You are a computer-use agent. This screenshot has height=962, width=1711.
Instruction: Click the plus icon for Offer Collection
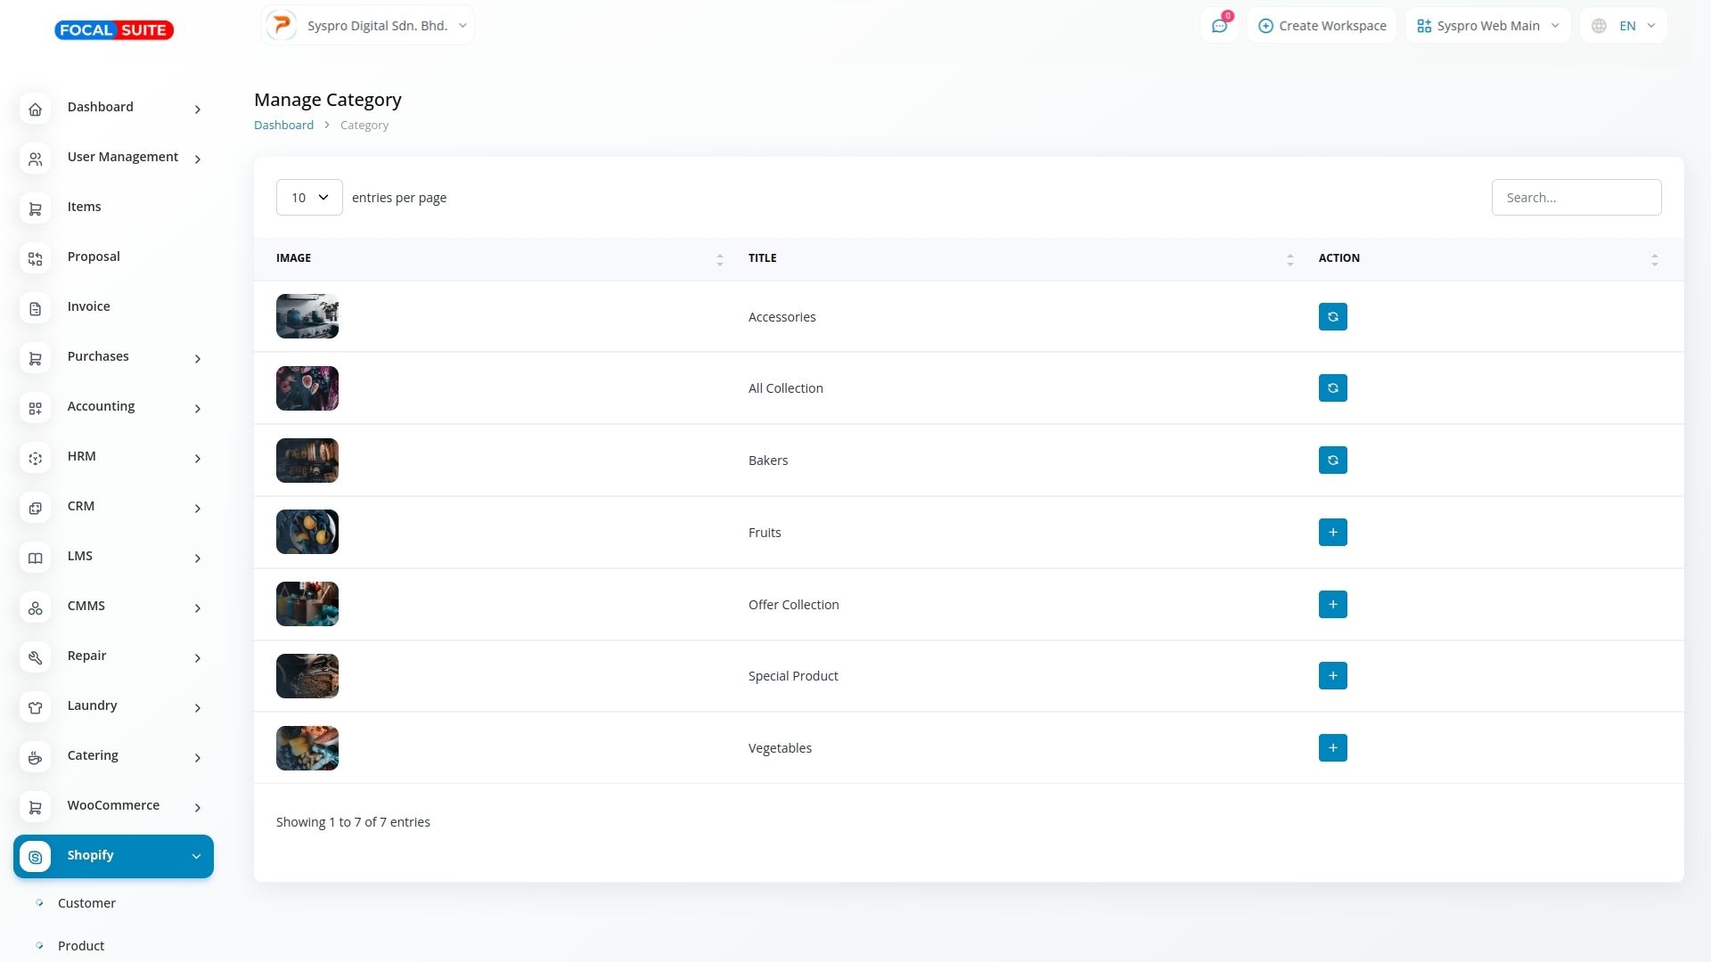tap(1332, 605)
